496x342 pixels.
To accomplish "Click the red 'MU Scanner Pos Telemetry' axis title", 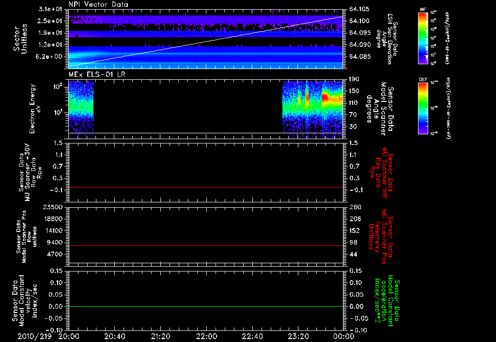I will click(x=381, y=237).
